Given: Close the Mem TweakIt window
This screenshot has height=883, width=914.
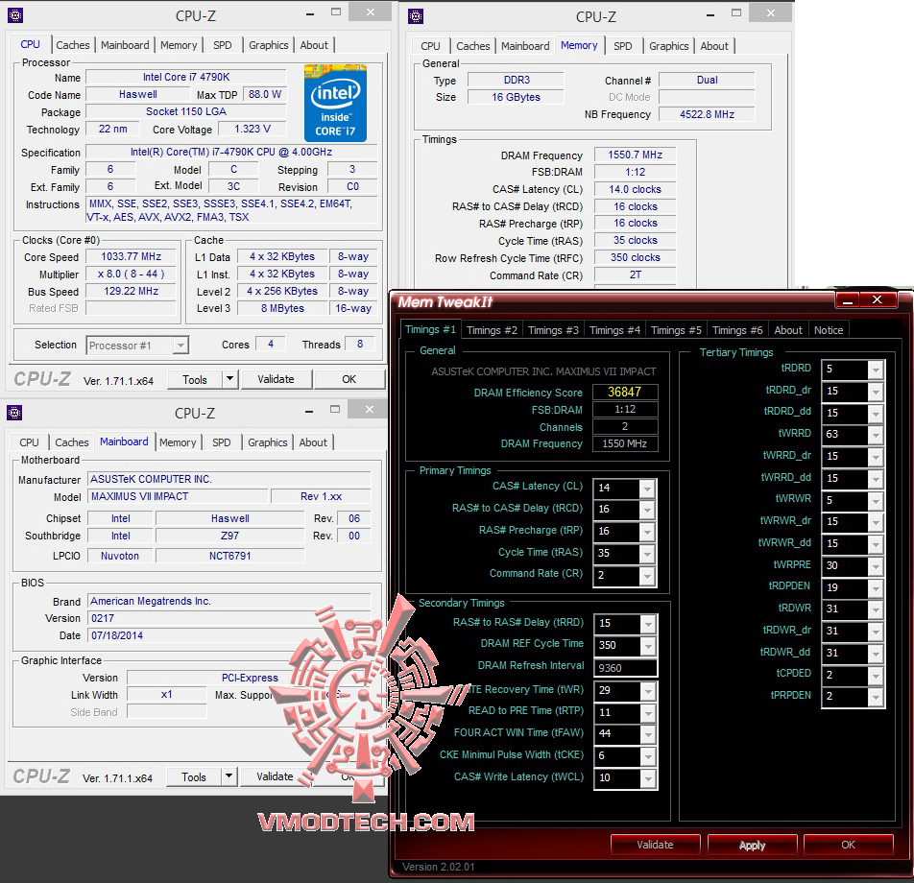Looking at the screenshot, I should (878, 300).
